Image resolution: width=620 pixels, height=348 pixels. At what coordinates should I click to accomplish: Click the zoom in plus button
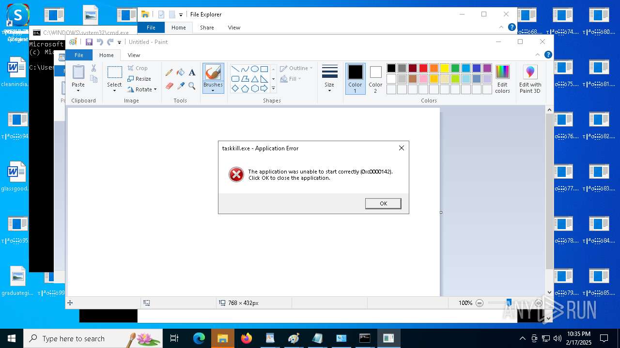(x=538, y=303)
